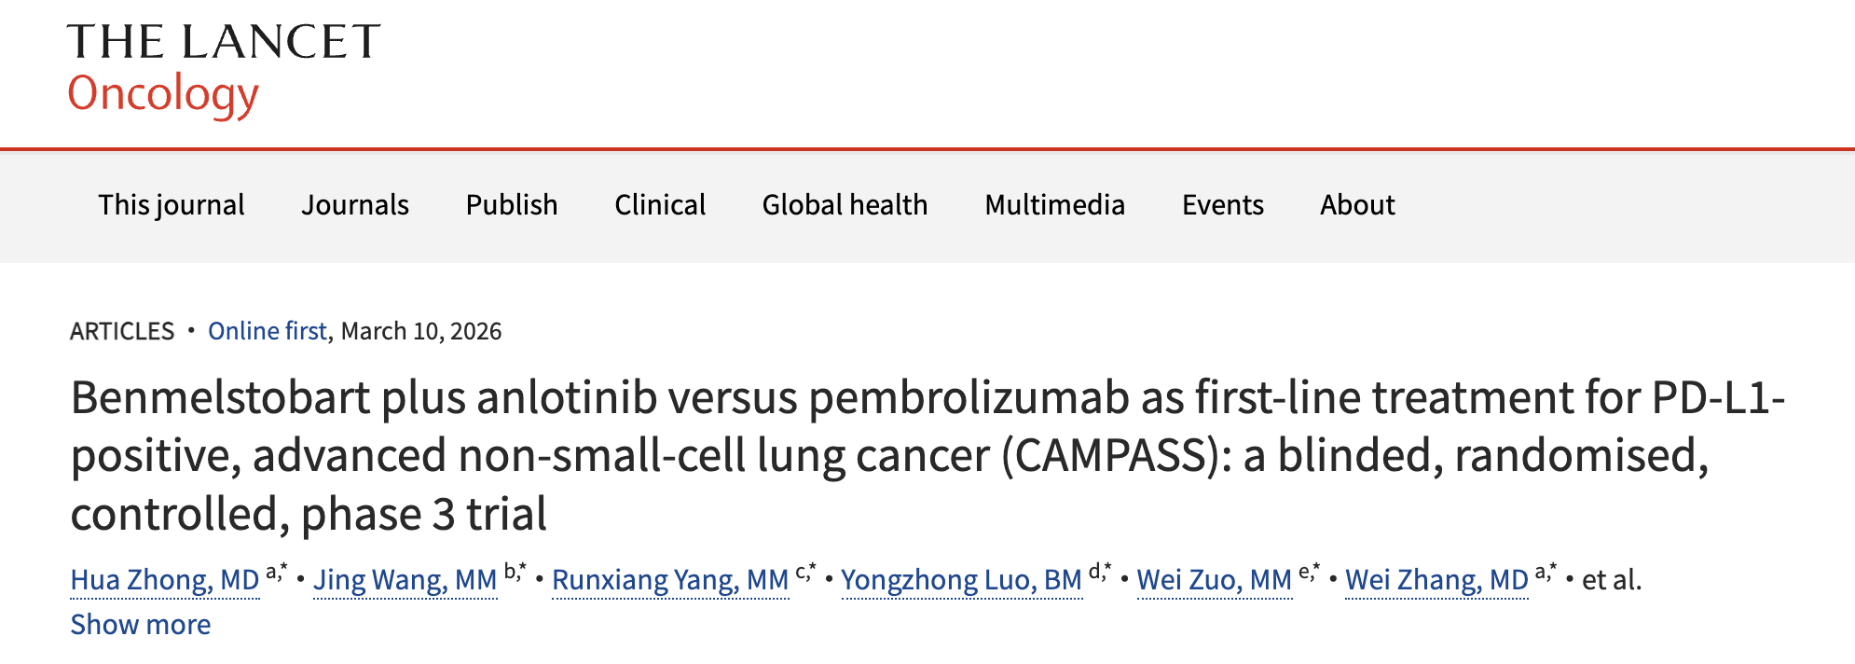Go to Global health section

(845, 205)
